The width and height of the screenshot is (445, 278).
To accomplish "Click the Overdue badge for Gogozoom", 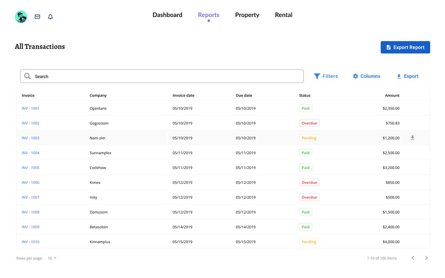I will point(309,123).
